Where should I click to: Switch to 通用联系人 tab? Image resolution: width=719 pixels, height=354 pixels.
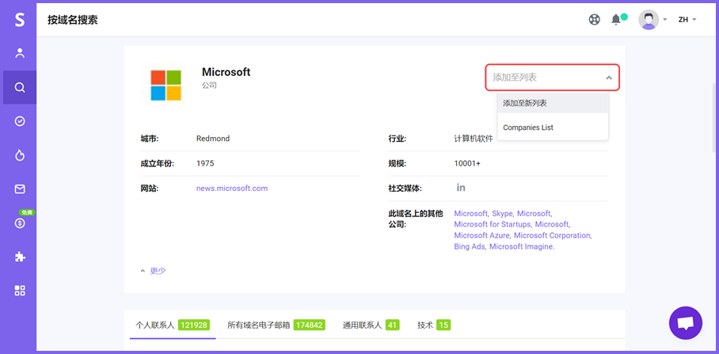pyautogui.click(x=371, y=325)
